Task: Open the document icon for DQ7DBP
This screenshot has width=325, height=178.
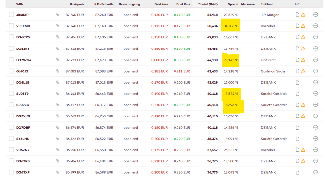Action: tap(297, 128)
